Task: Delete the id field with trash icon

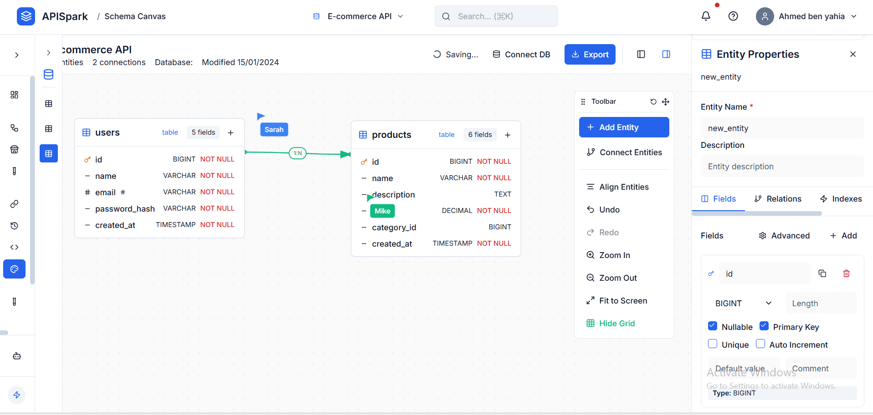Action: tap(847, 273)
